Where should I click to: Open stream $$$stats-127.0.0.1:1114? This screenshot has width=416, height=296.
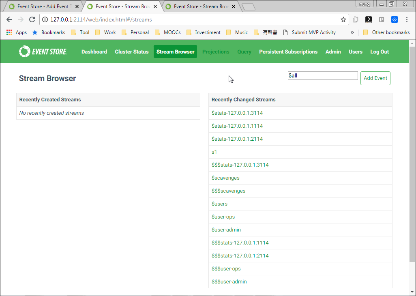point(240,243)
